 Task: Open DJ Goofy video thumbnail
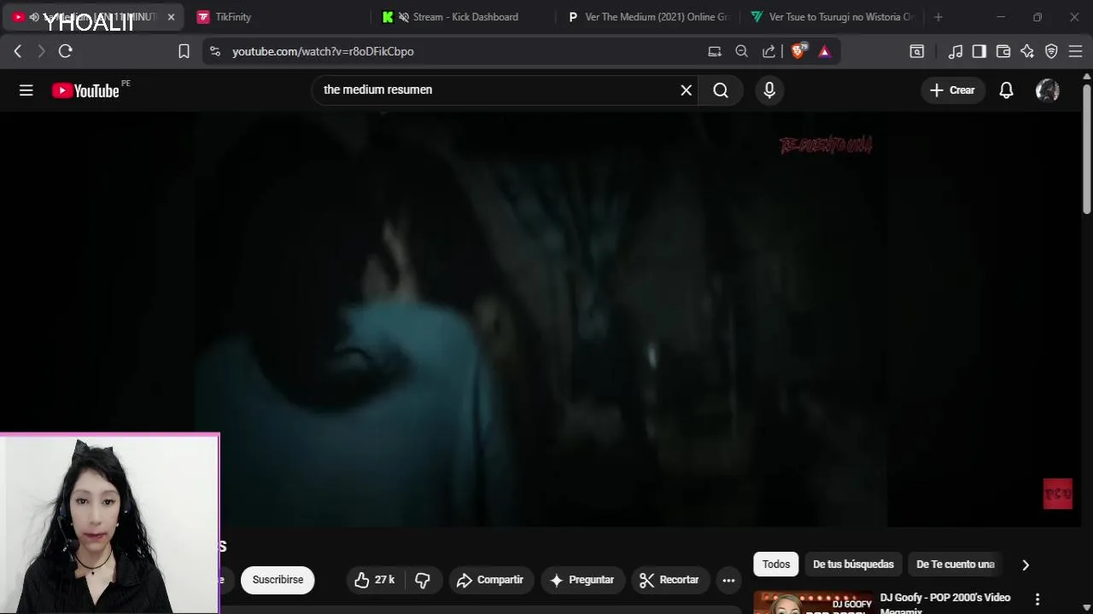(813, 603)
